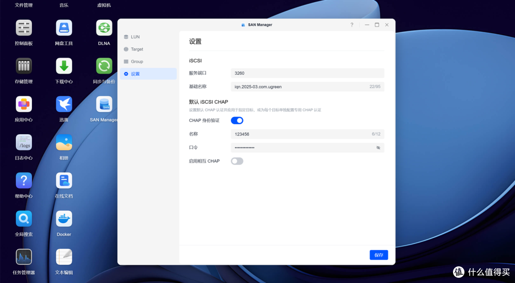Image resolution: width=515 pixels, height=283 pixels.
Task: Click the 基础名称 field with iqn.2025-03.com.ugreen
Action: tap(308, 87)
